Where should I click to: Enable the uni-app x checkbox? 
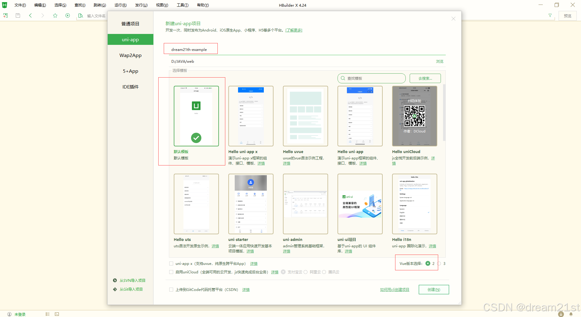coord(171,263)
